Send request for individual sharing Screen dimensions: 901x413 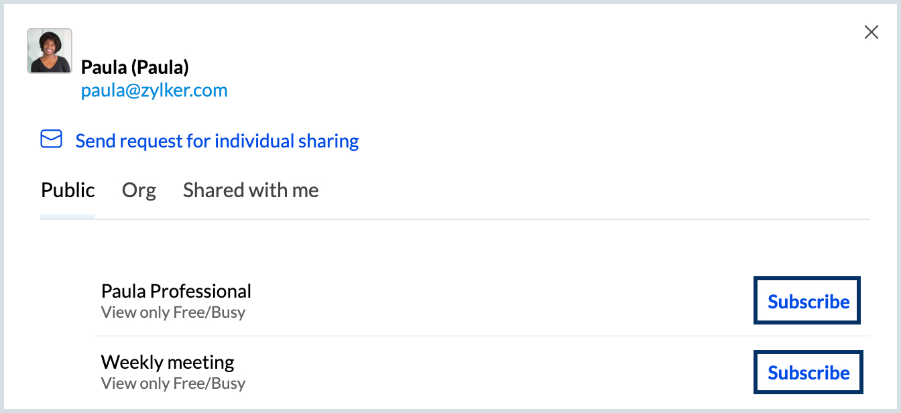coord(217,141)
